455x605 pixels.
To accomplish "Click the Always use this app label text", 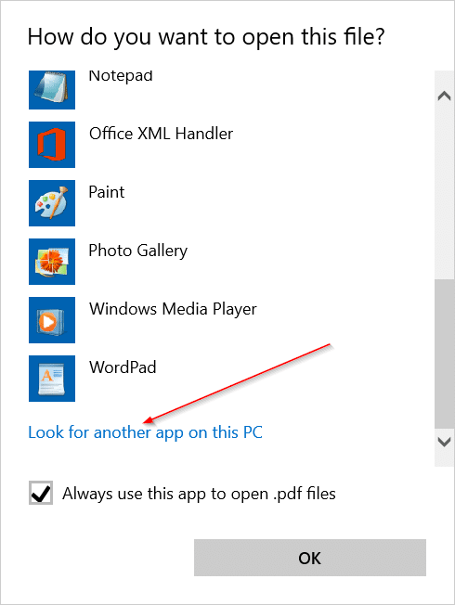I will [199, 494].
